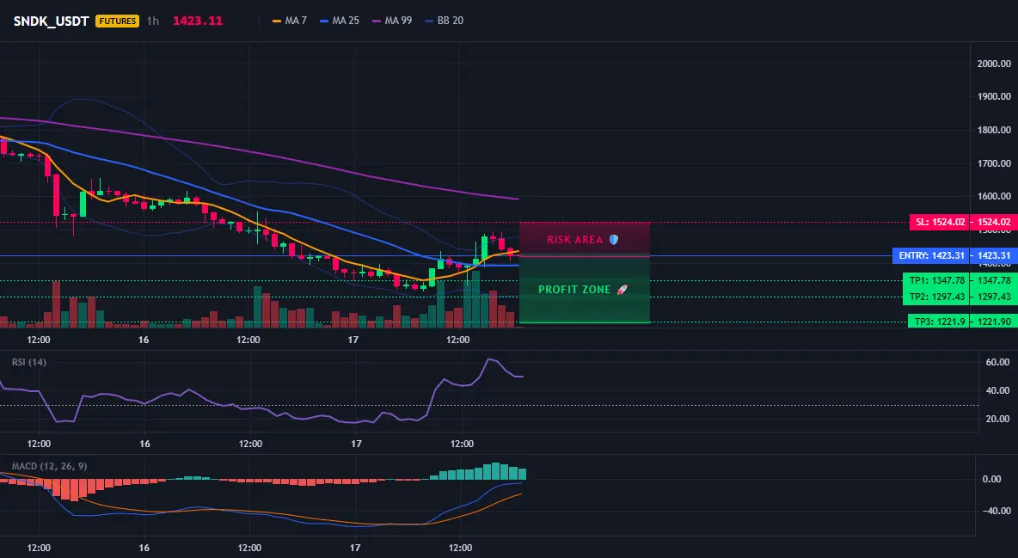The width and height of the screenshot is (1018, 558).
Task: Click the 1600.00 price axis label
Action: click(x=994, y=196)
